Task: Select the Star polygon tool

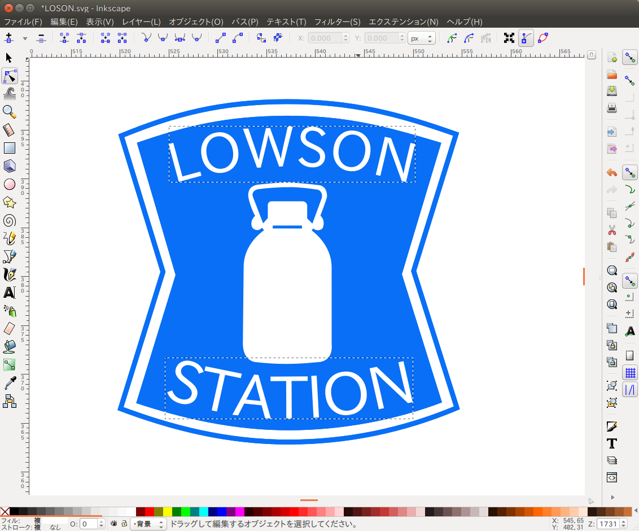Action: tap(10, 203)
